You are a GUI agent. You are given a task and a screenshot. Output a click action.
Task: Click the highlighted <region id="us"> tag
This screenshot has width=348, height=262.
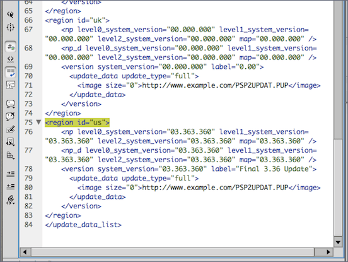click(77, 122)
